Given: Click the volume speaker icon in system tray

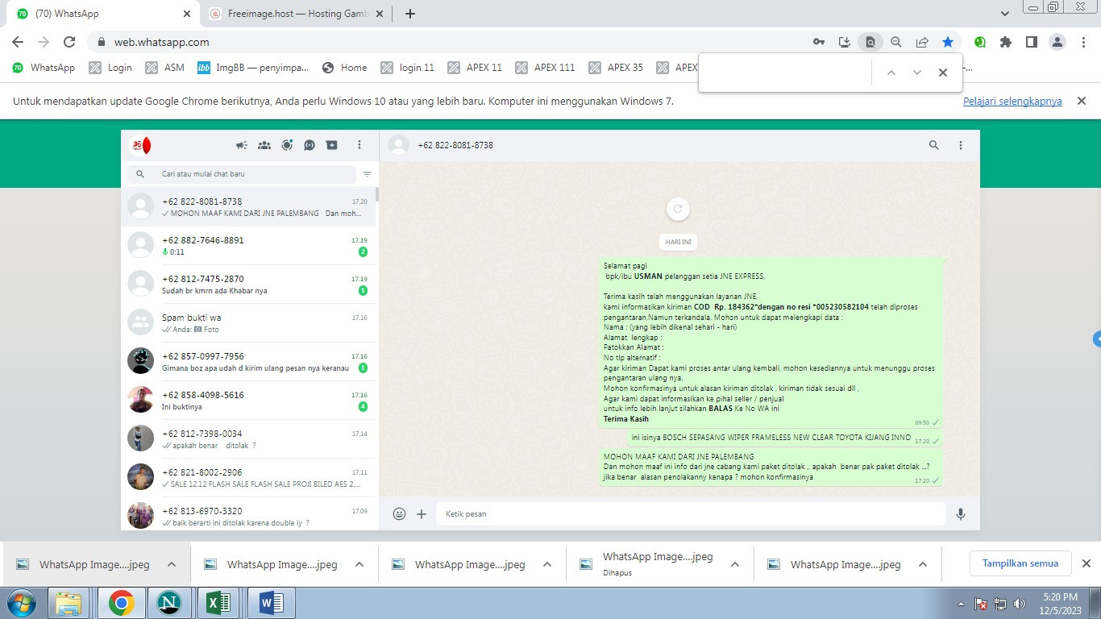Looking at the screenshot, I should click(1020, 603).
